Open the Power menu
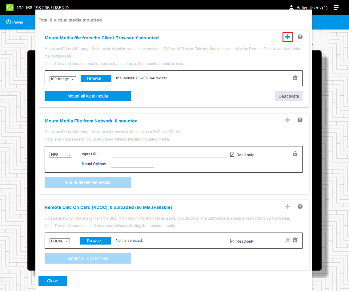The height and width of the screenshot is (291, 349). coord(15,22)
